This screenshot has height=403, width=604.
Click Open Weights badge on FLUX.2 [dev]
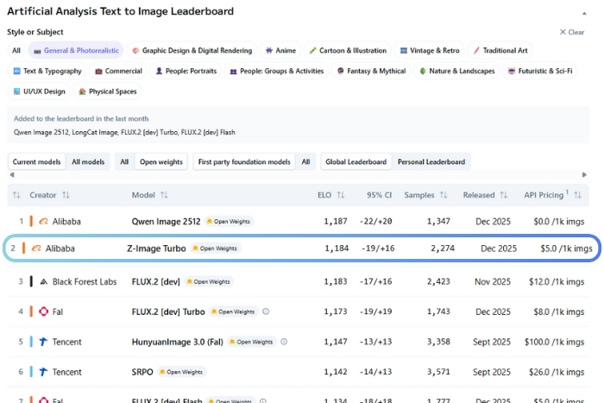pyautogui.click(x=209, y=281)
